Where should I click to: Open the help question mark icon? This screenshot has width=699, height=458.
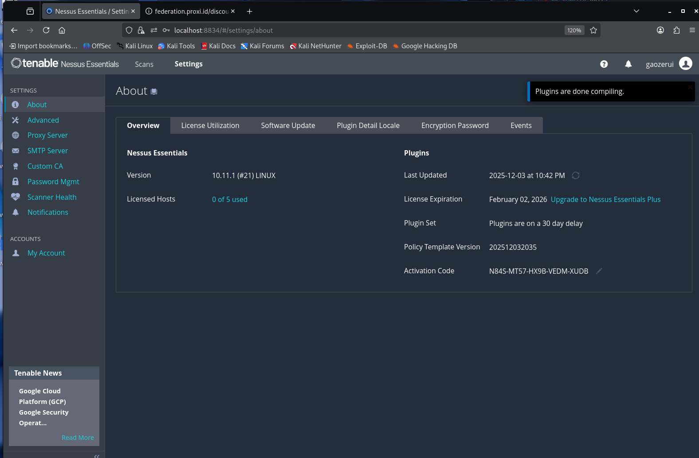(x=604, y=64)
